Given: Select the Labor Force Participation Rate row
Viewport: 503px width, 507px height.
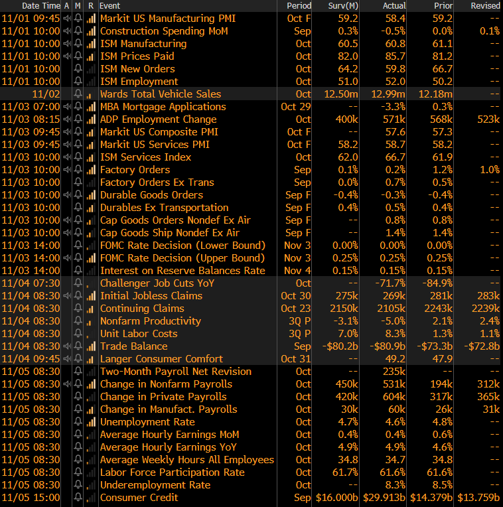Looking at the screenshot, I should click(x=172, y=472).
